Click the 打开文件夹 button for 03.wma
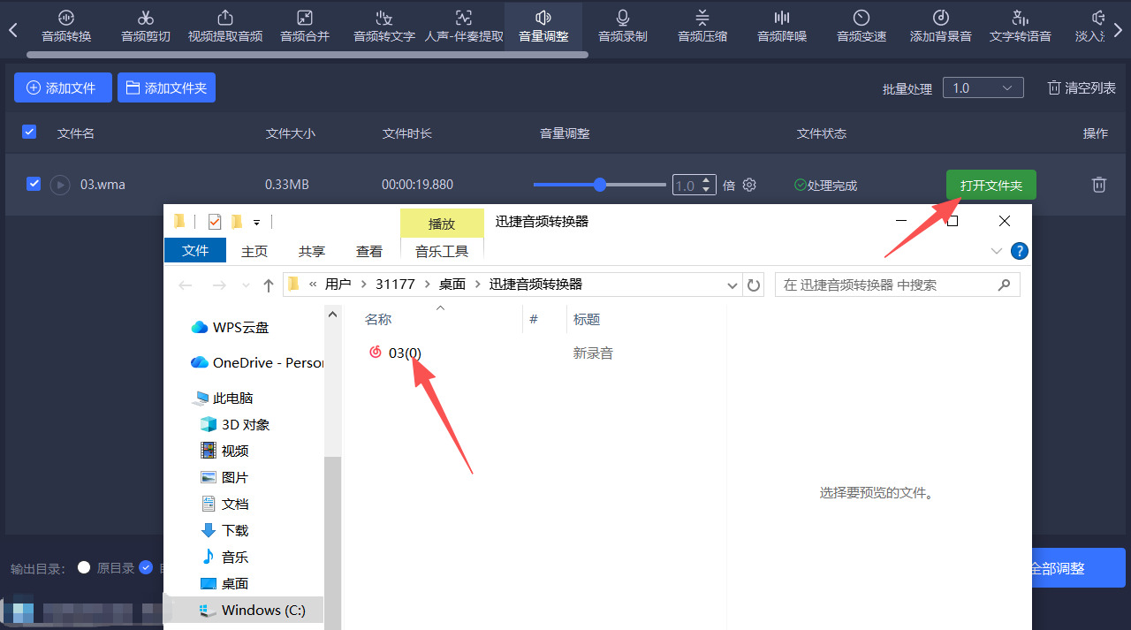Screen dimensions: 1131x630 pyautogui.click(x=991, y=185)
